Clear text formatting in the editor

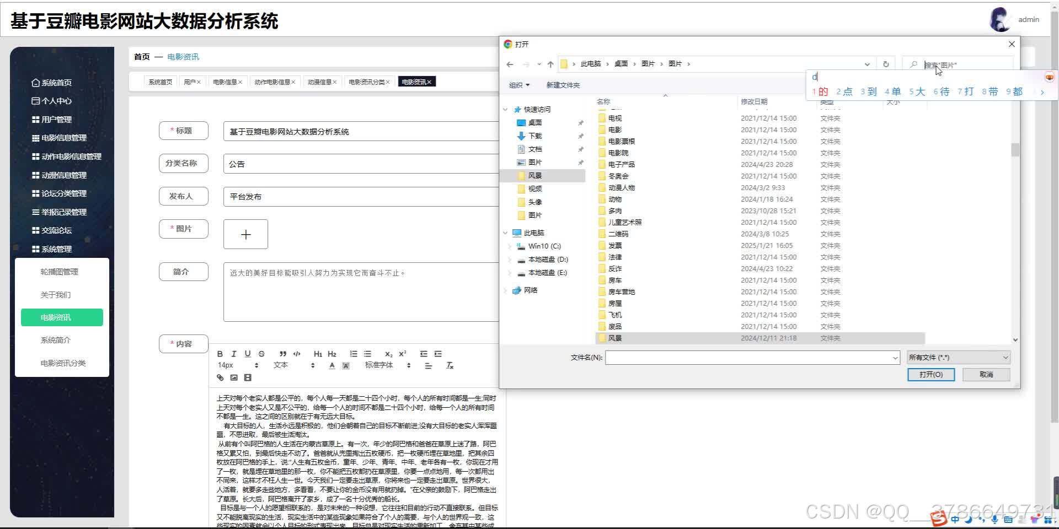click(x=450, y=365)
